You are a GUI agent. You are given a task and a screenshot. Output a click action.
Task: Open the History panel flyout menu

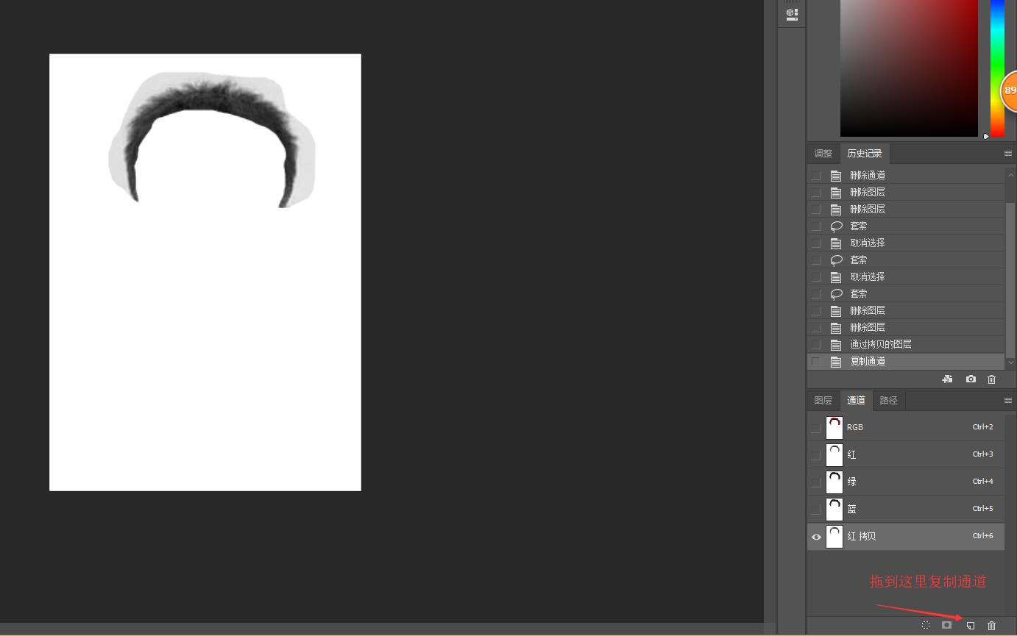point(1007,154)
